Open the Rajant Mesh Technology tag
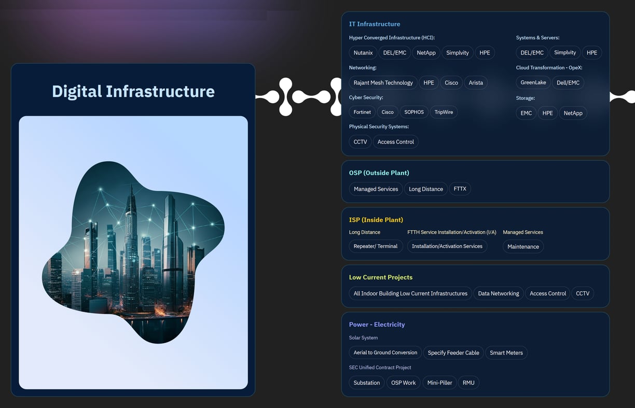 383,83
